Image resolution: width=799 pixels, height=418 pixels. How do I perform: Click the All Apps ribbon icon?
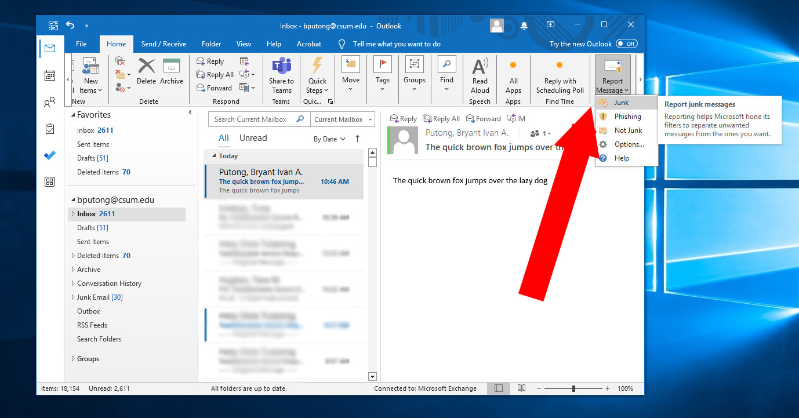point(513,66)
